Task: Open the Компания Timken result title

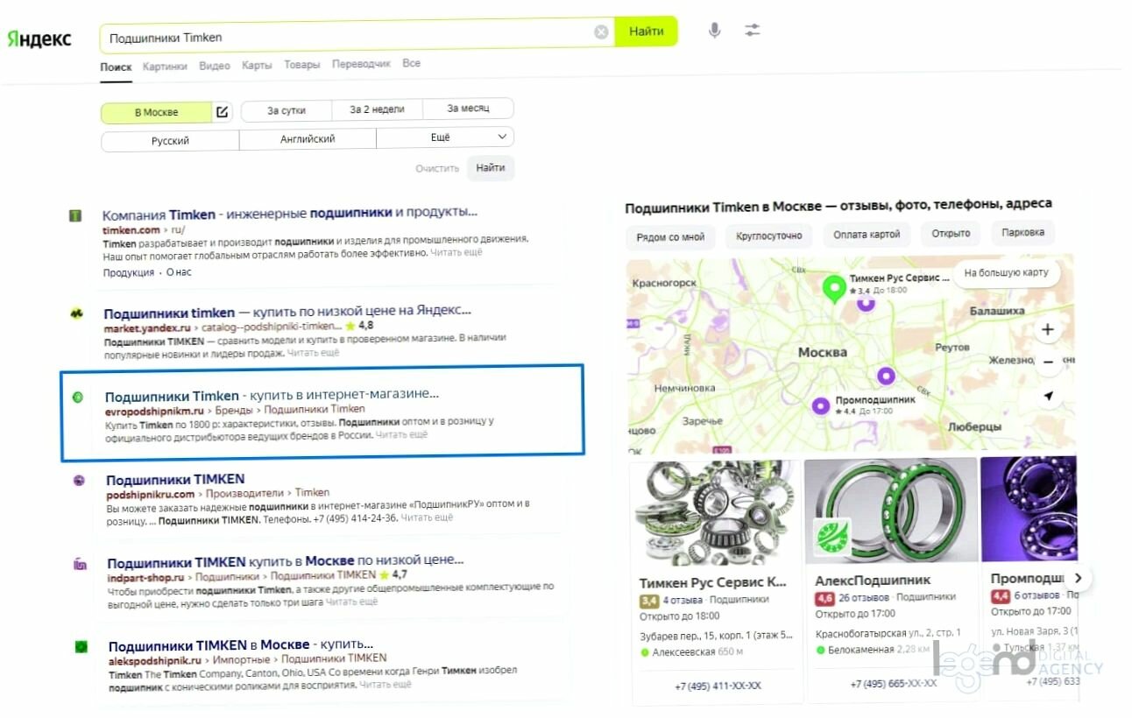Action: coord(290,214)
